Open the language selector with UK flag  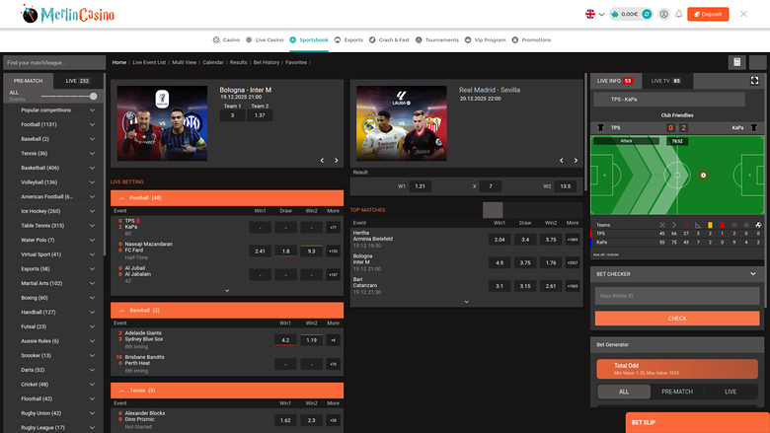[593, 14]
